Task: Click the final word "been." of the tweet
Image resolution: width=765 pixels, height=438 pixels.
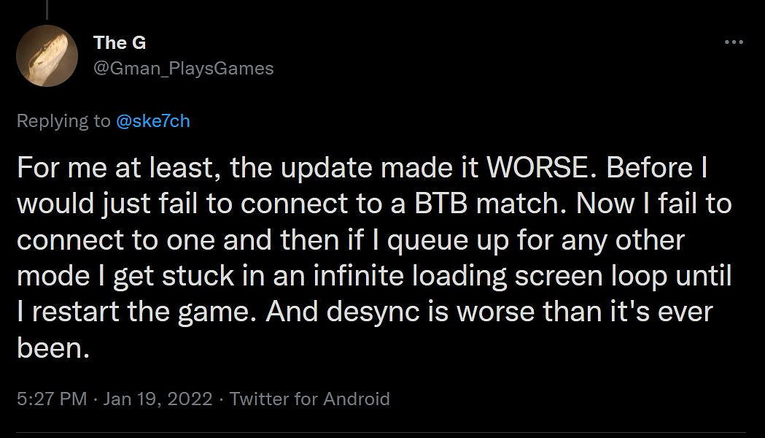Action: (53, 349)
